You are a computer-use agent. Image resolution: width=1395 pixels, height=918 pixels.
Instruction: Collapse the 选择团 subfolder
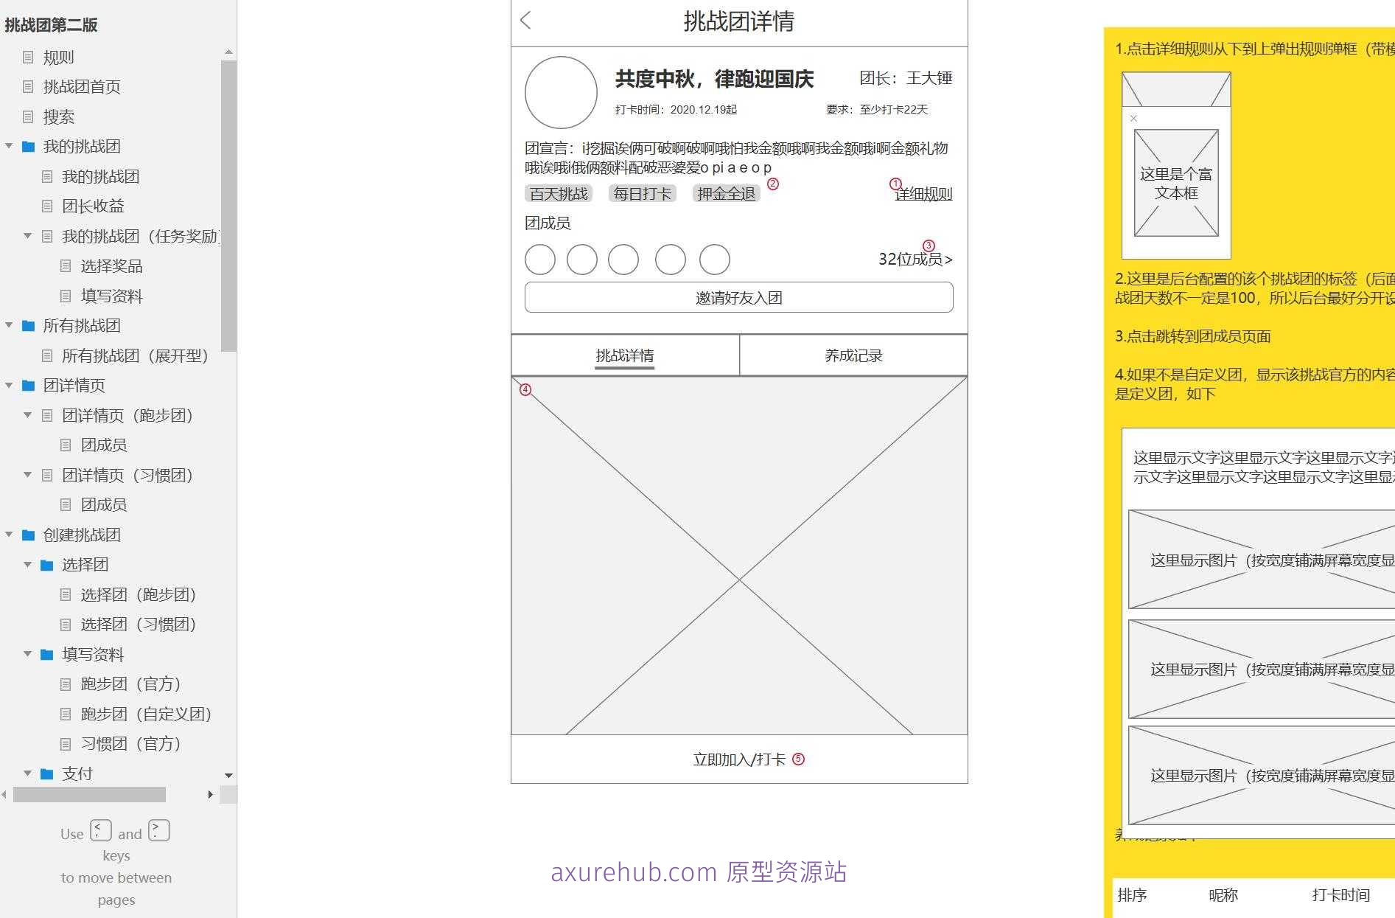click(27, 565)
